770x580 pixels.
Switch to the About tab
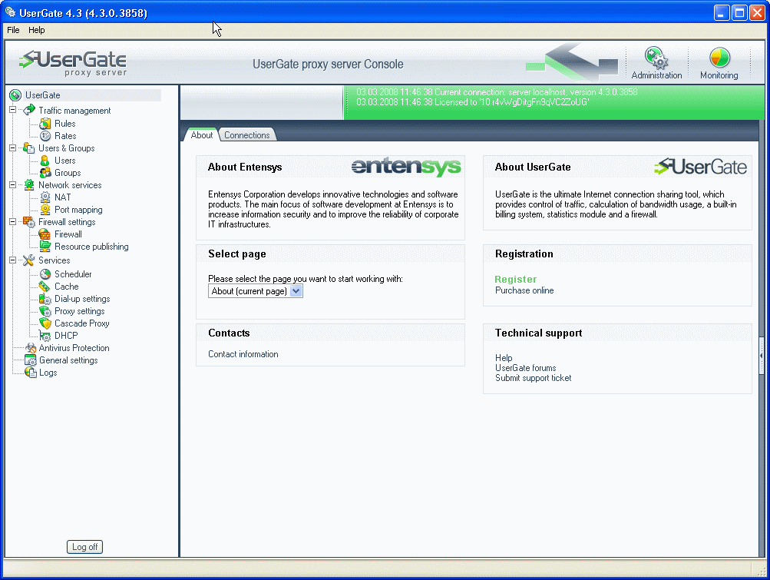coord(201,134)
